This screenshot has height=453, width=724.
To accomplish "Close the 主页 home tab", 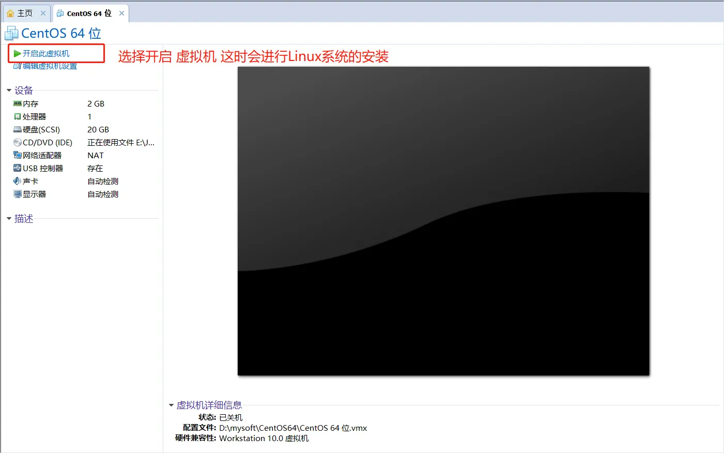I will (x=43, y=13).
